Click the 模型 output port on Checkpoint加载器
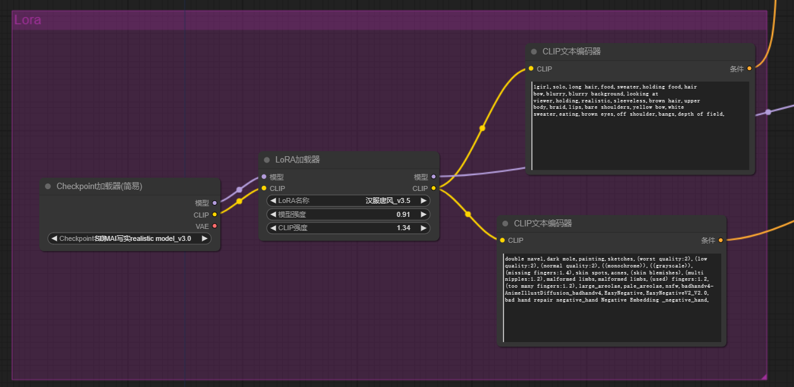 tap(214, 203)
